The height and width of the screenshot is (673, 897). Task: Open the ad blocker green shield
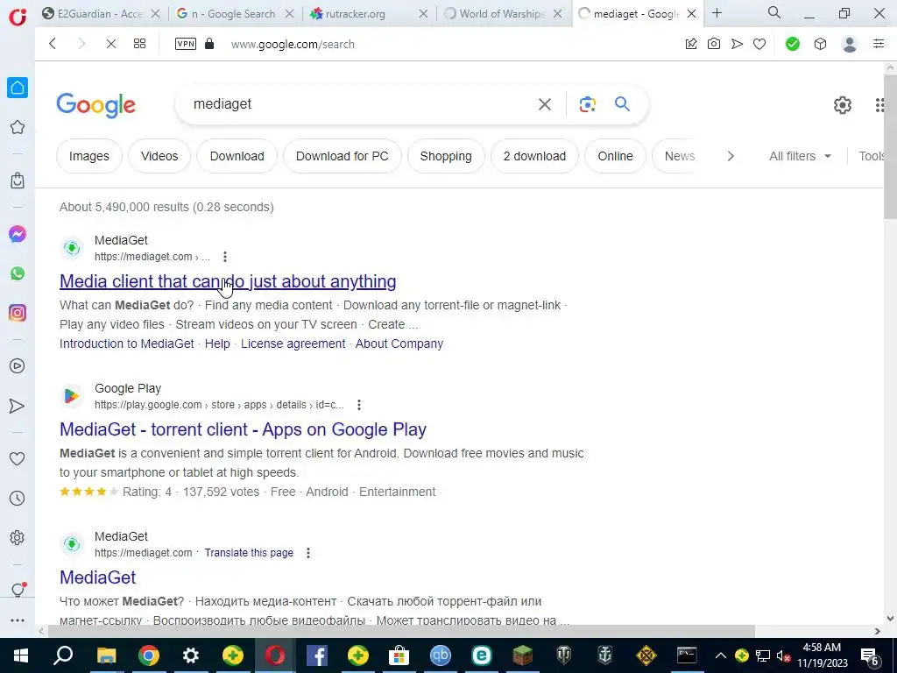pyautogui.click(x=792, y=44)
